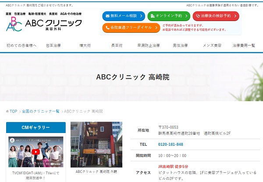263x182 pixels.
Task: Expand 長茎術 navigation item
Action: pos(117,45)
